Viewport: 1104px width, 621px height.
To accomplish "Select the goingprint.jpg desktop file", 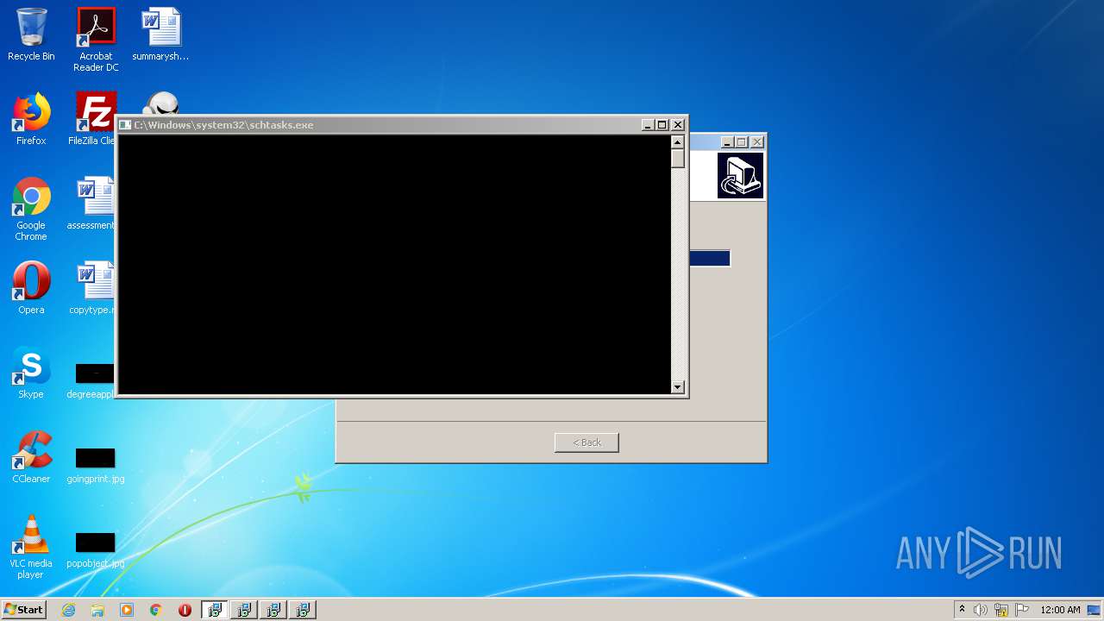I will click(96, 466).
